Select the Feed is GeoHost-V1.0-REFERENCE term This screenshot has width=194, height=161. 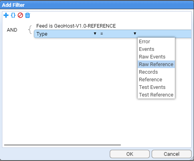(76, 26)
